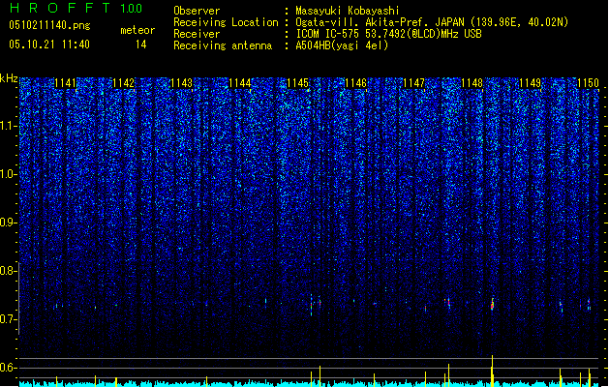The image size is (609, 387).
Task: Click the 0.6 kHz axis label
Action: tap(9, 368)
